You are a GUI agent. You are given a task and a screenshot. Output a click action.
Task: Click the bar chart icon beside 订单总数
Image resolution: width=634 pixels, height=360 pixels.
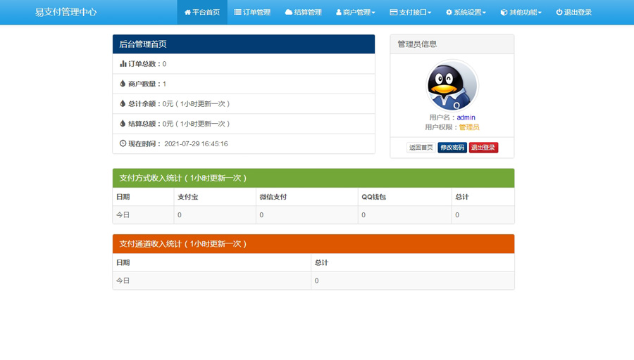tap(123, 64)
